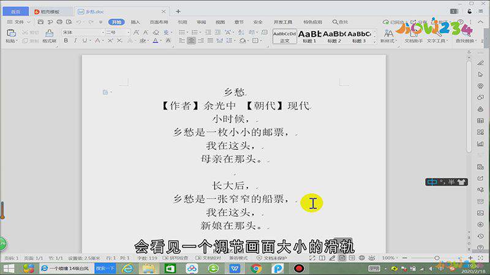Click the font color A swatch

(156, 40)
